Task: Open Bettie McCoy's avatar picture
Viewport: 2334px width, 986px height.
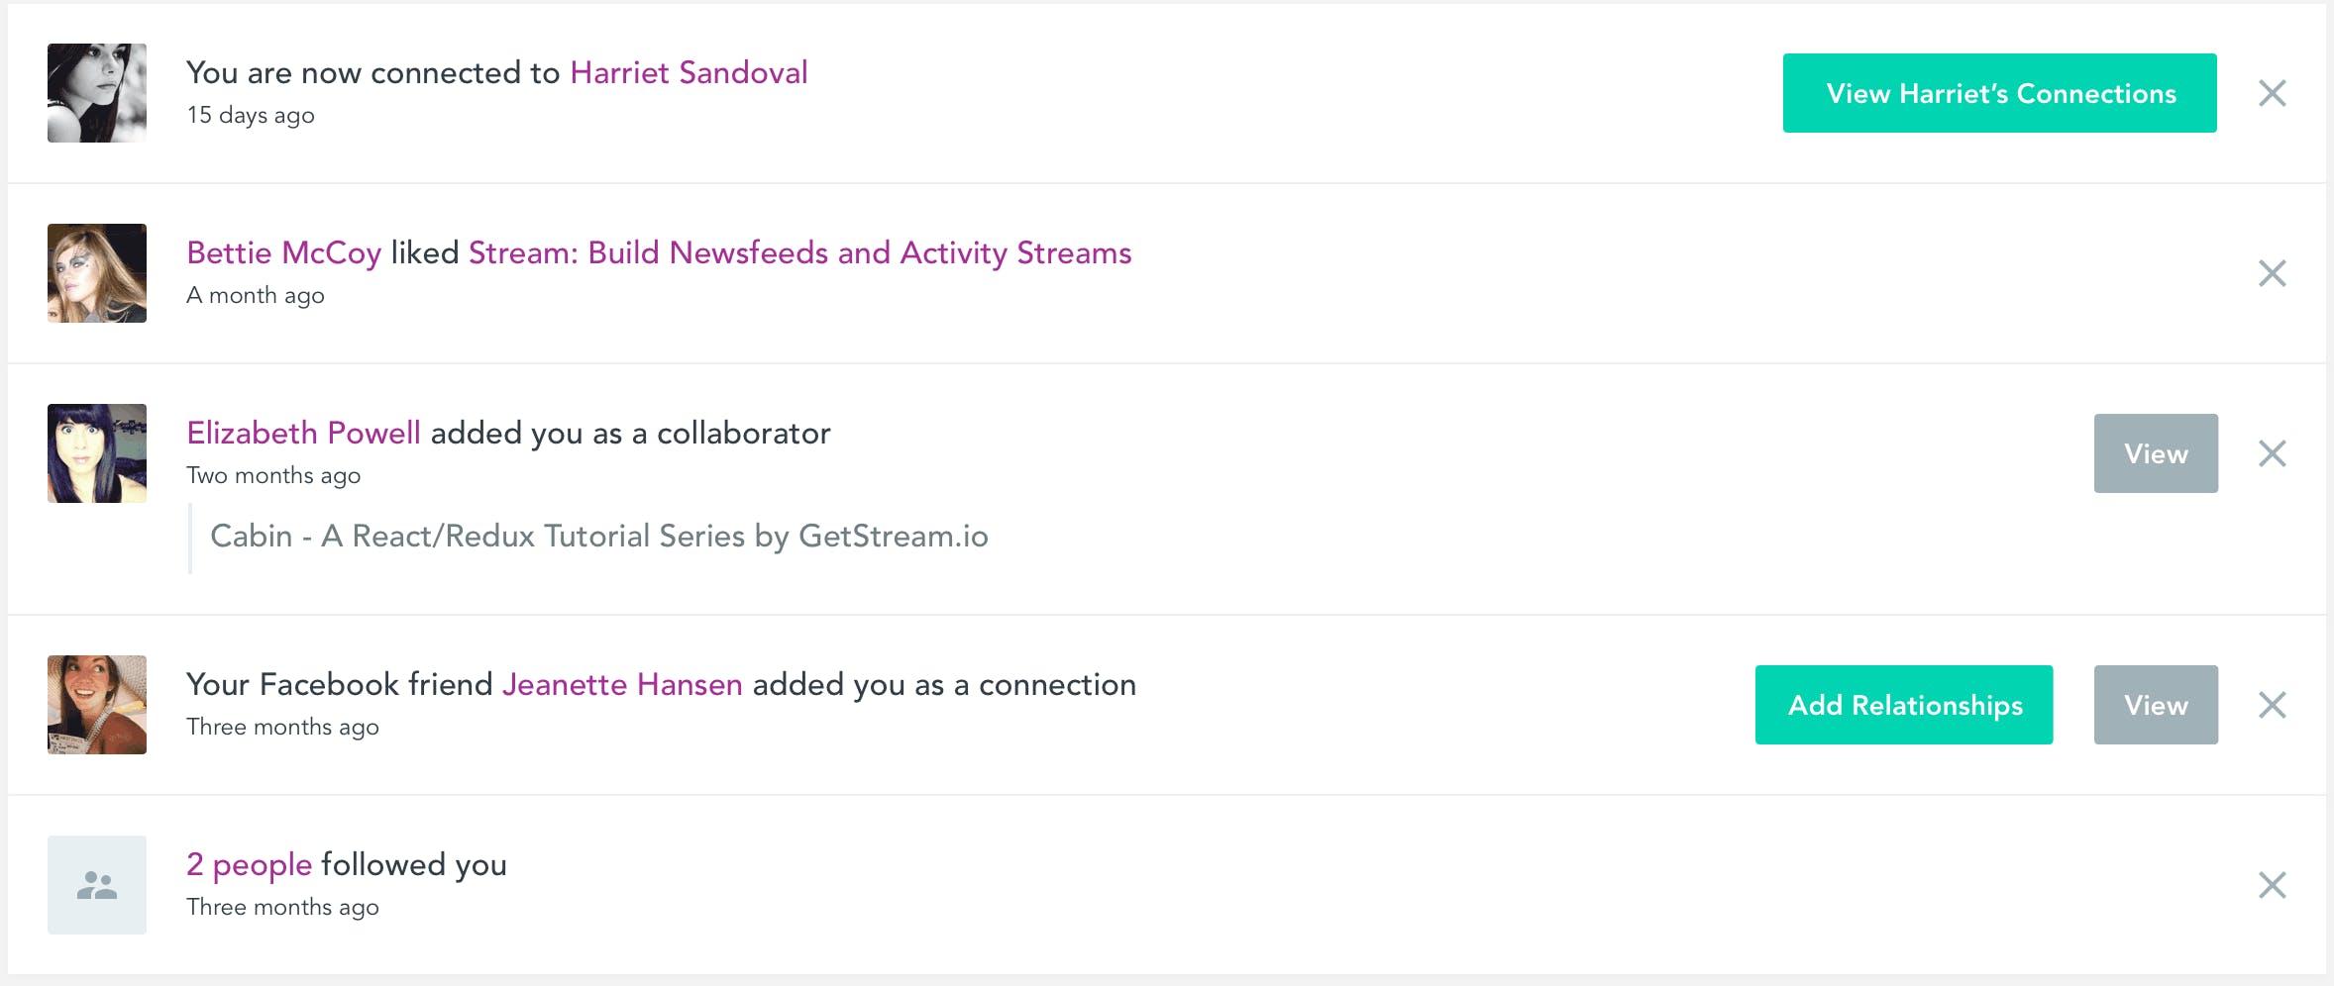Action: [x=97, y=273]
